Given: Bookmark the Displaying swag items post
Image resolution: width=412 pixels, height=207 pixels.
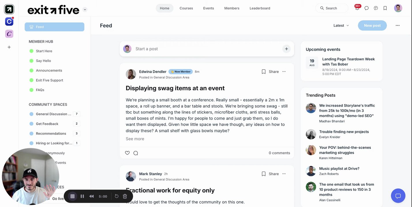Looking at the screenshot, I should pos(263,72).
